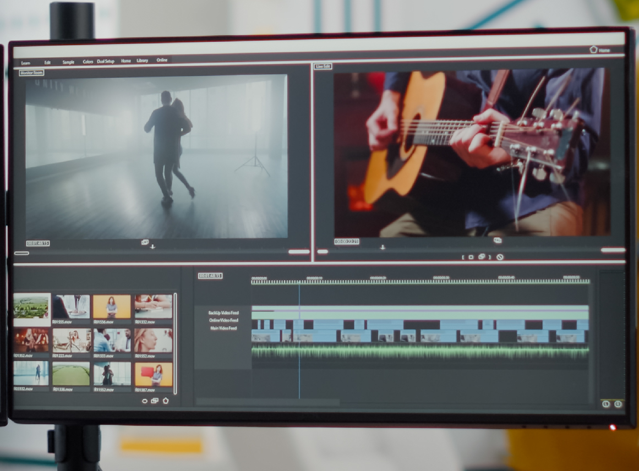Select the Monitor Room panel tab
This screenshot has height=471, width=639.
(31, 73)
